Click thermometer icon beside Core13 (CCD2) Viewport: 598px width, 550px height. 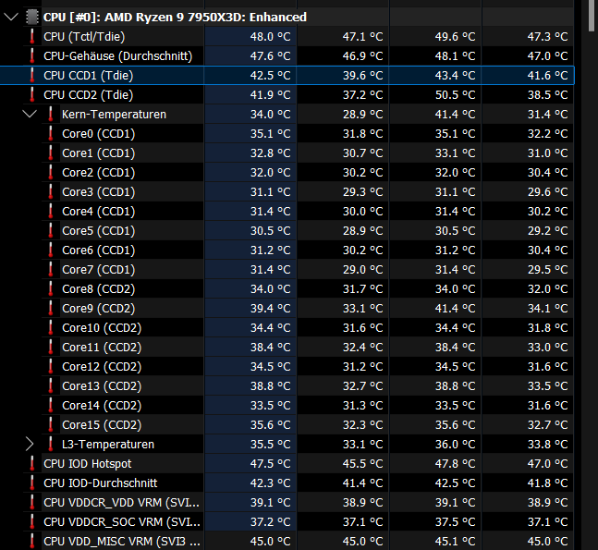(51, 386)
